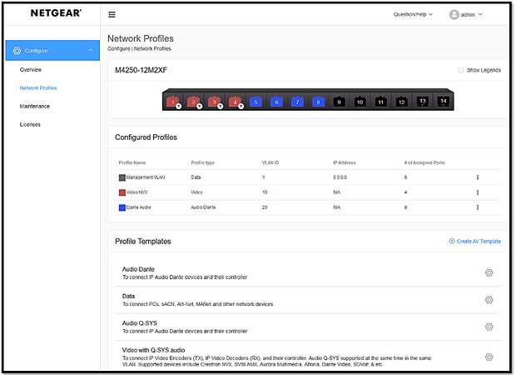Select the Audio Dante template title
Screen dimensions: 516x375
coord(138,269)
